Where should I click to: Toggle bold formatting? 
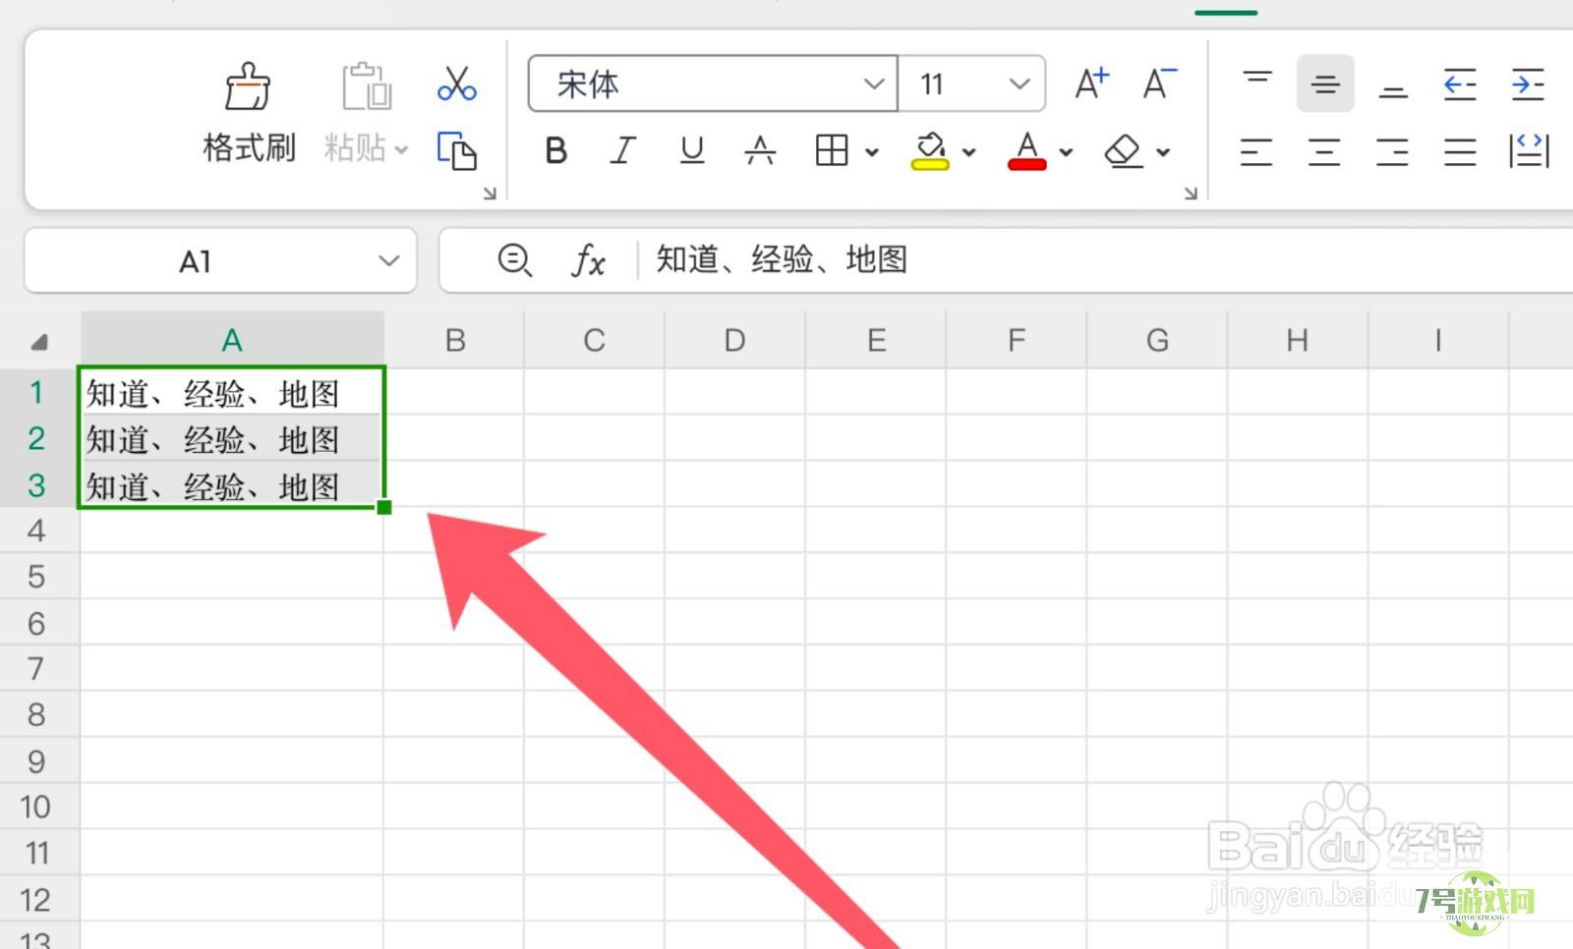click(x=555, y=151)
